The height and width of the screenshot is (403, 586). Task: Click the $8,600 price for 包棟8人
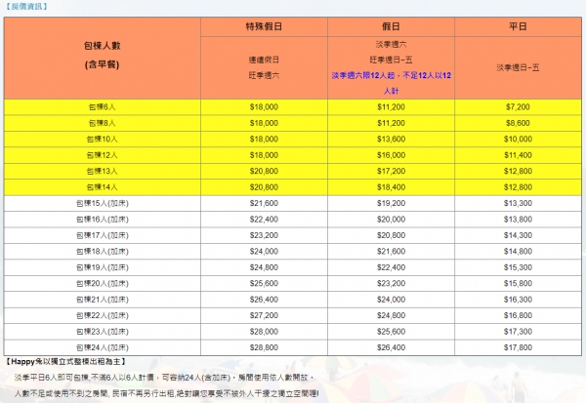click(517, 121)
